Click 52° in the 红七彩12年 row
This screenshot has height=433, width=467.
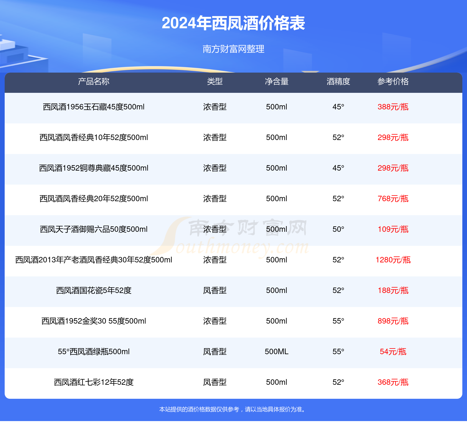point(338,382)
